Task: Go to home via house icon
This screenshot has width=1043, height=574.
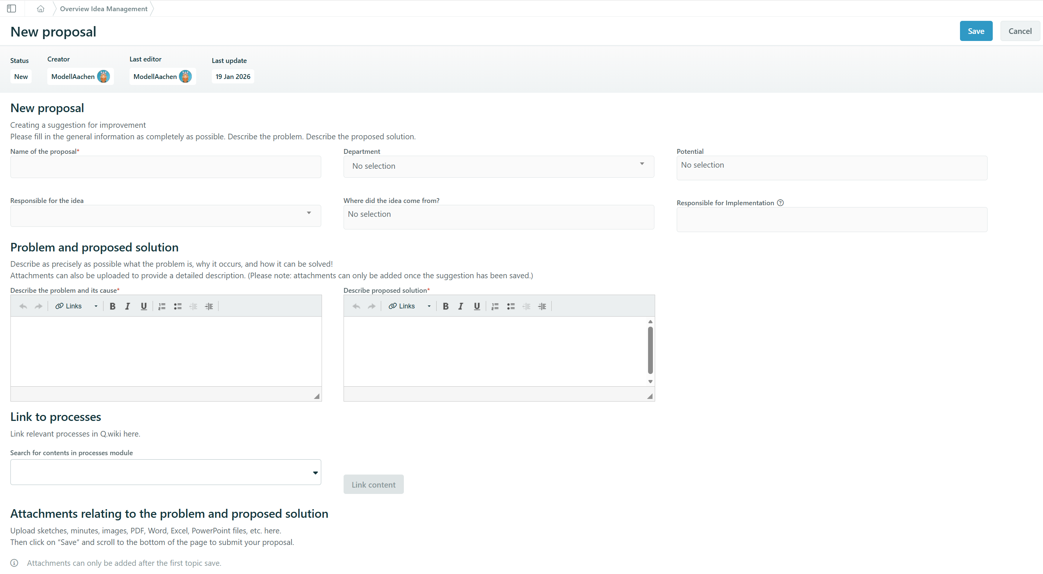Action: pyautogui.click(x=41, y=9)
